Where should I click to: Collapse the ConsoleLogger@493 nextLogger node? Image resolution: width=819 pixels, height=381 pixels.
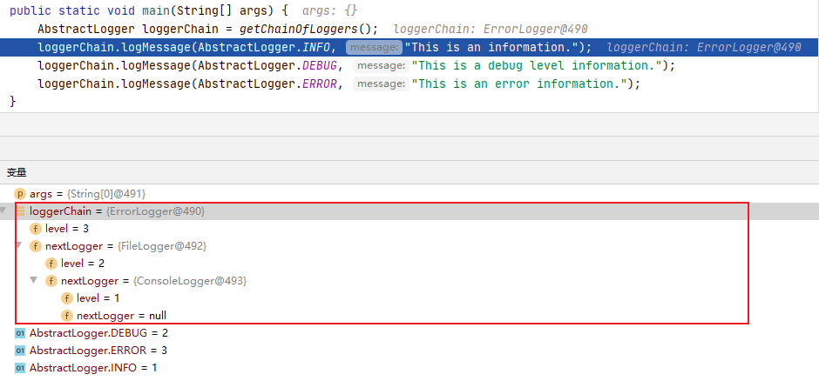pyautogui.click(x=34, y=281)
